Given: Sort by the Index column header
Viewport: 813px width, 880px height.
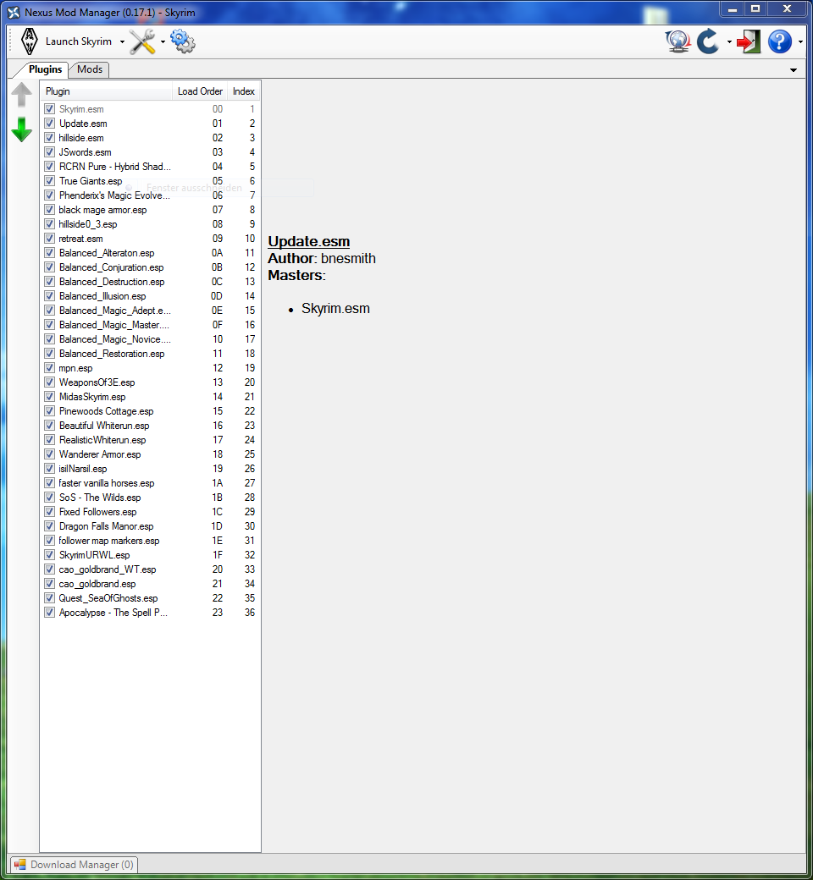Looking at the screenshot, I should point(243,91).
